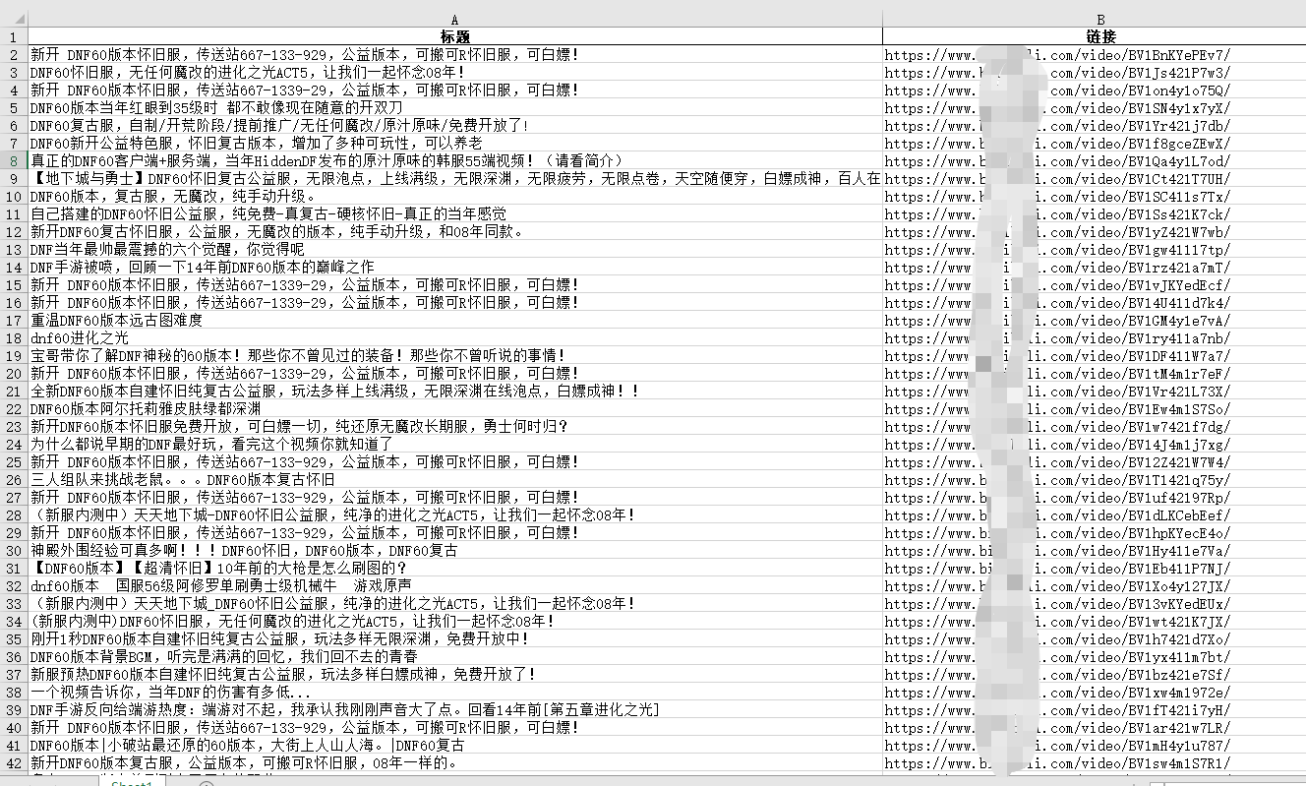Click title cell starting DNF手游反向给端游热度
Screen dimensions: 1306x786
coord(454,709)
